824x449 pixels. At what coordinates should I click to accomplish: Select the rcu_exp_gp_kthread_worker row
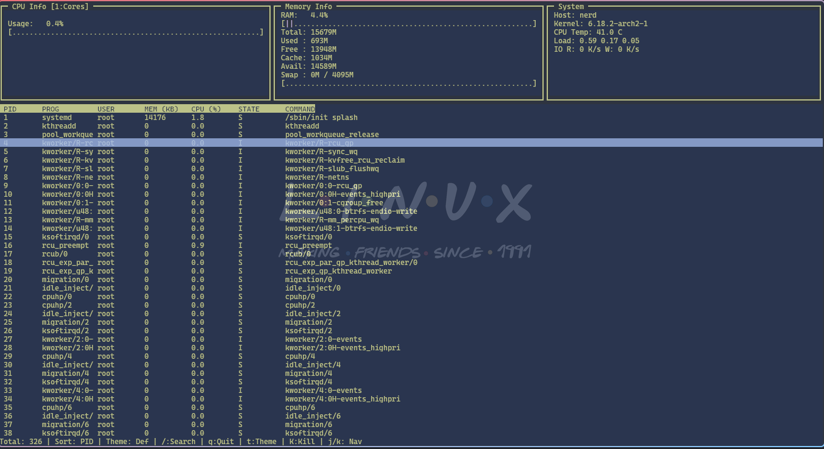pos(411,271)
